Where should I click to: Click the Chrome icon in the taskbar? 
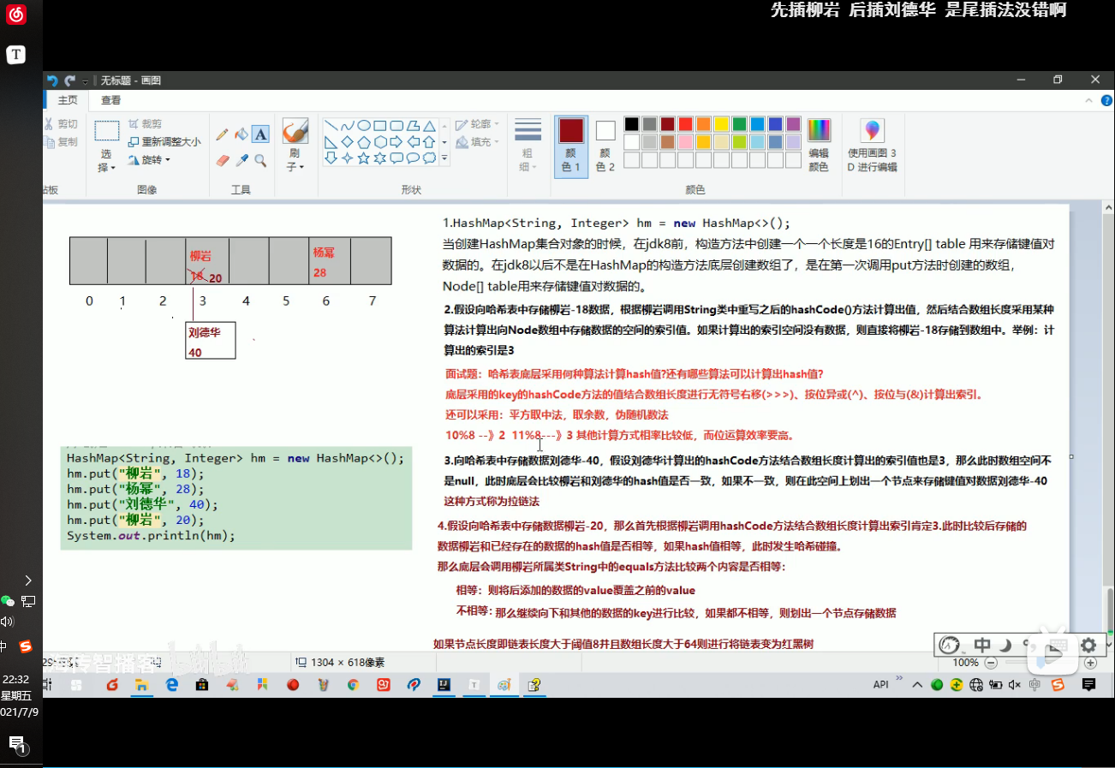352,685
